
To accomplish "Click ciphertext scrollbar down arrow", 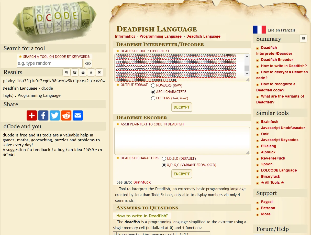I will [x=247, y=73].
